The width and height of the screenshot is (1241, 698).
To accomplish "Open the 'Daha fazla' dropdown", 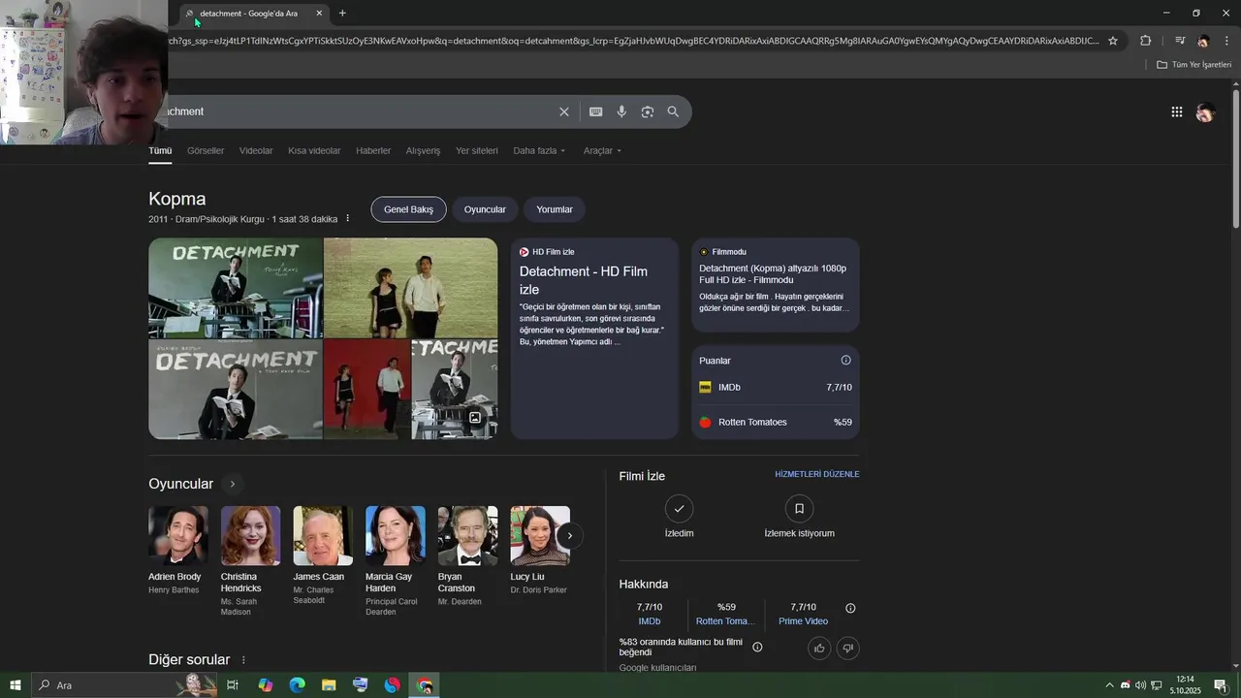I will pyautogui.click(x=539, y=151).
